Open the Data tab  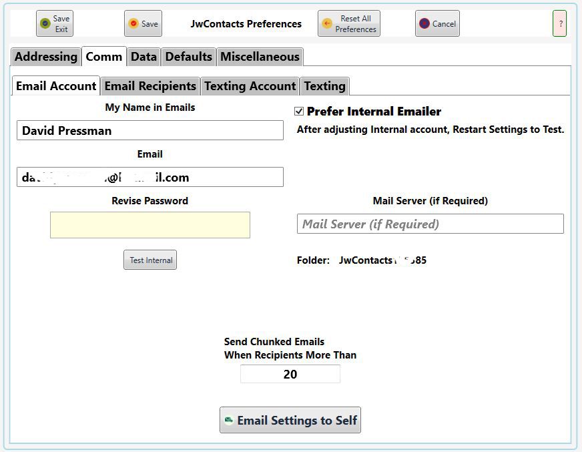pyautogui.click(x=143, y=57)
